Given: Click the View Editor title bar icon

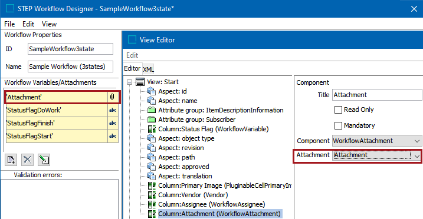Looking at the screenshot, I should (x=132, y=40).
